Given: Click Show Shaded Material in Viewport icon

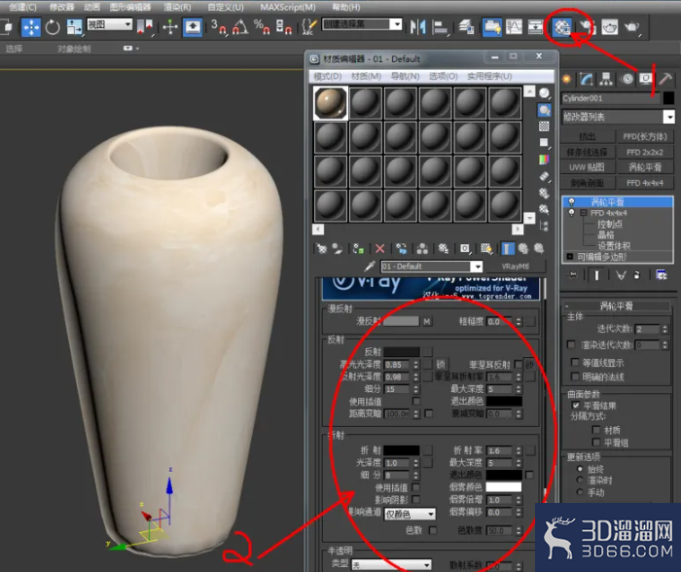Looking at the screenshot, I should point(486,248).
